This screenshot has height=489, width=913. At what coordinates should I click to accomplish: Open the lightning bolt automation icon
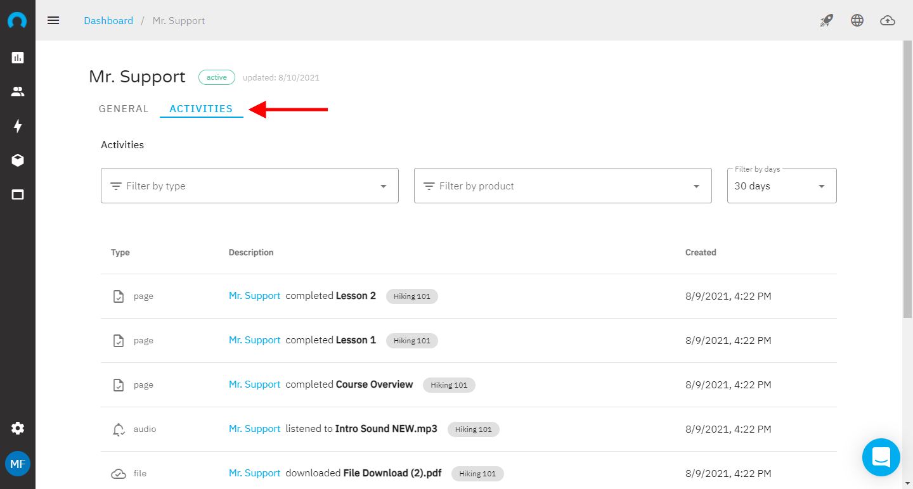click(18, 126)
